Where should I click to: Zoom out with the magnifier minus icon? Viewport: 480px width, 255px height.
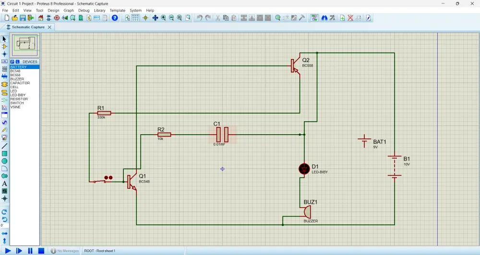171,18
